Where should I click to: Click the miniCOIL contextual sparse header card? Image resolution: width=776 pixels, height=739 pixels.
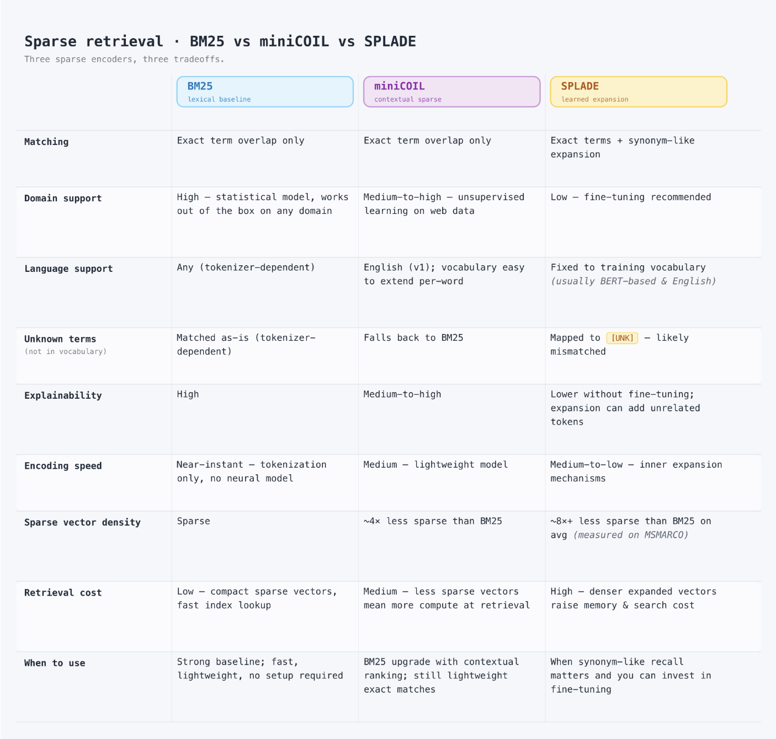451,92
